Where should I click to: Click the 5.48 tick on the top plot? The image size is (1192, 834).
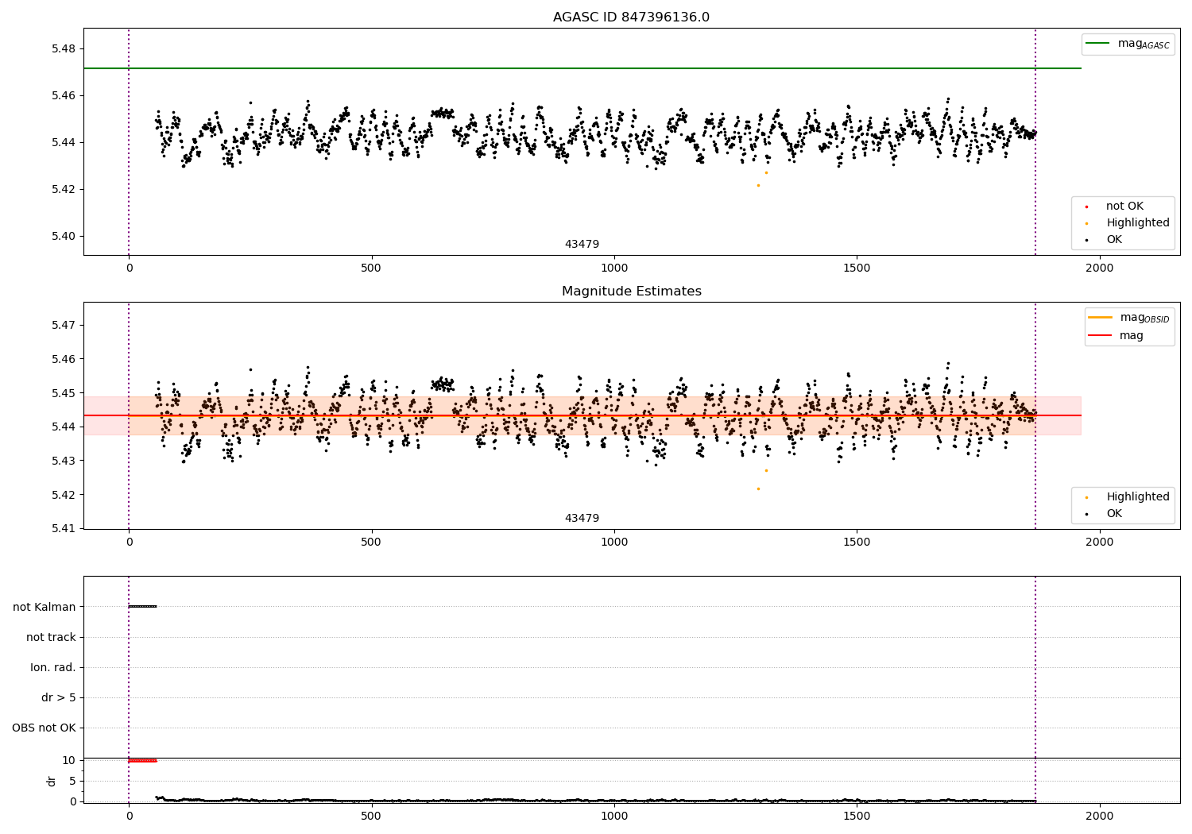tap(63, 49)
